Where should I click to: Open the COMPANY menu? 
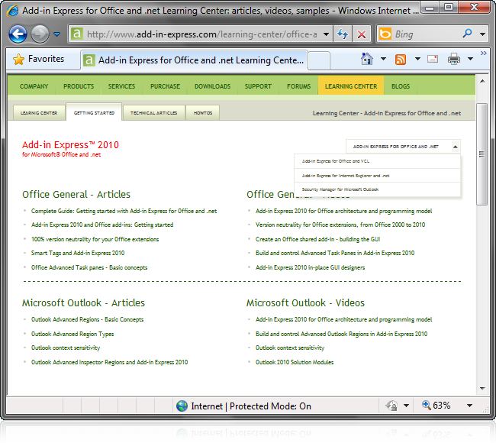[x=34, y=86]
